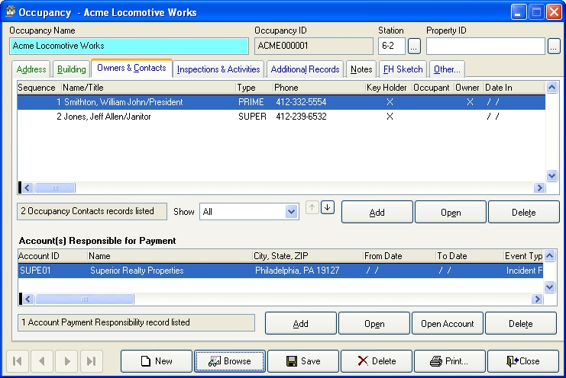Open the FH Sketch tab
566x378 pixels.
[403, 69]
